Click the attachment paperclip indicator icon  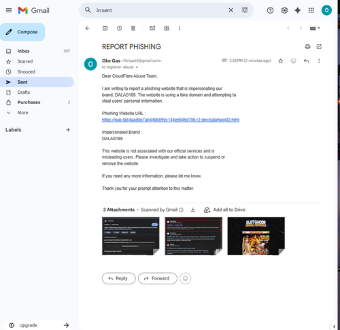224,61
